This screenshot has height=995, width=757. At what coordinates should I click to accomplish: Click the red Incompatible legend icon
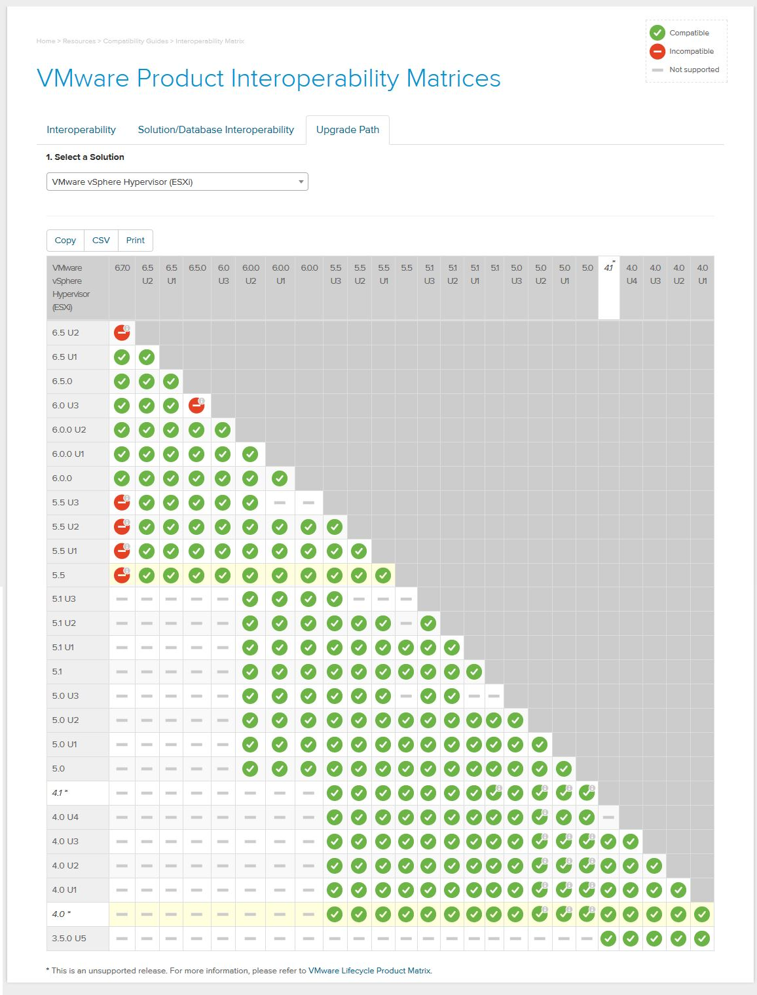657,51
